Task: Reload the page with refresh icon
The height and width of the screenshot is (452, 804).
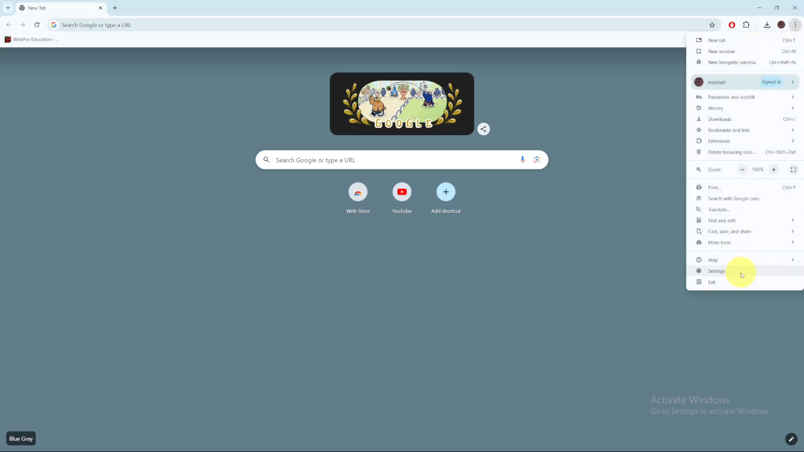Action: pyautogui.click(x=37, y=25)
